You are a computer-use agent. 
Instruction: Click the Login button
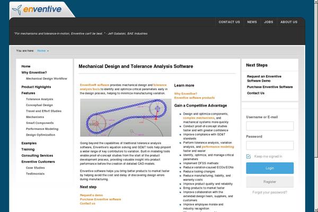coord(270,168)
